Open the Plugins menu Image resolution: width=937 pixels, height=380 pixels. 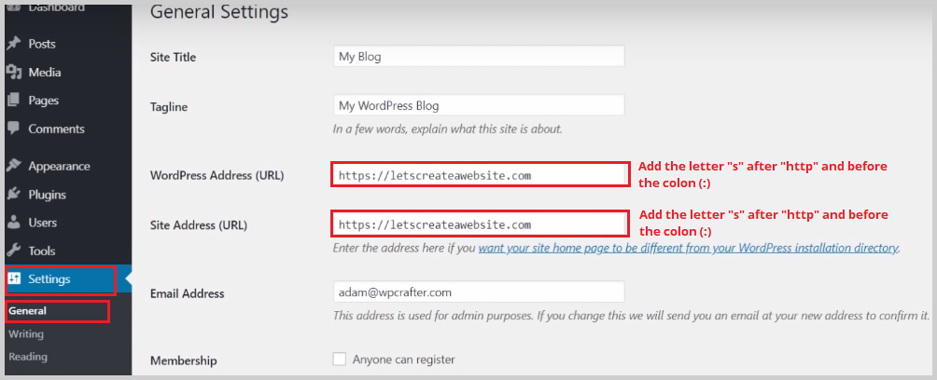(48, 195)
